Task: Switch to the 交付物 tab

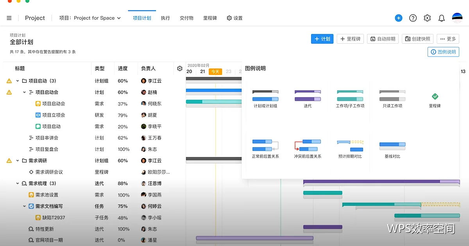Action: point(186,18)
